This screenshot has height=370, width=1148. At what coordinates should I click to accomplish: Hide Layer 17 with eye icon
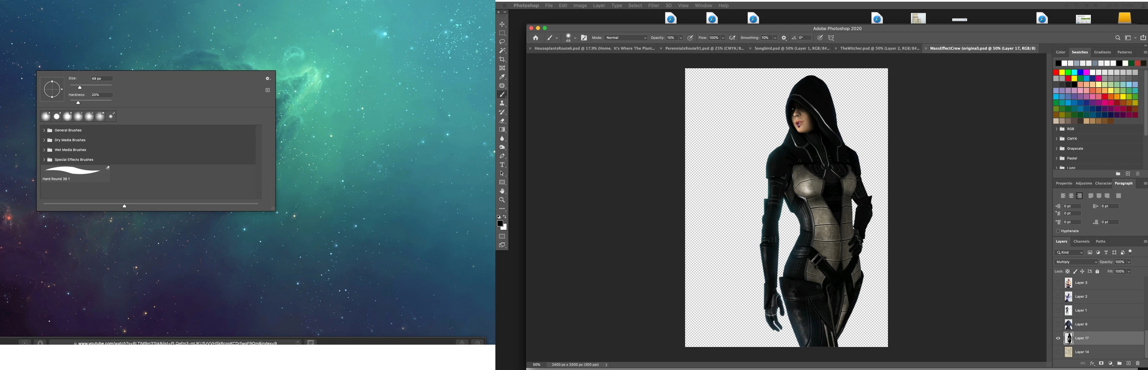coord(1058,338)
